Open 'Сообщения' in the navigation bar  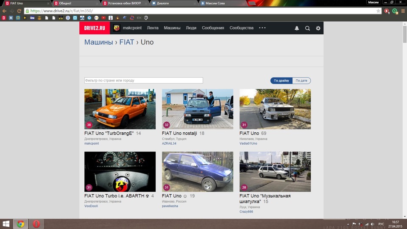click(x=213, y=28)
